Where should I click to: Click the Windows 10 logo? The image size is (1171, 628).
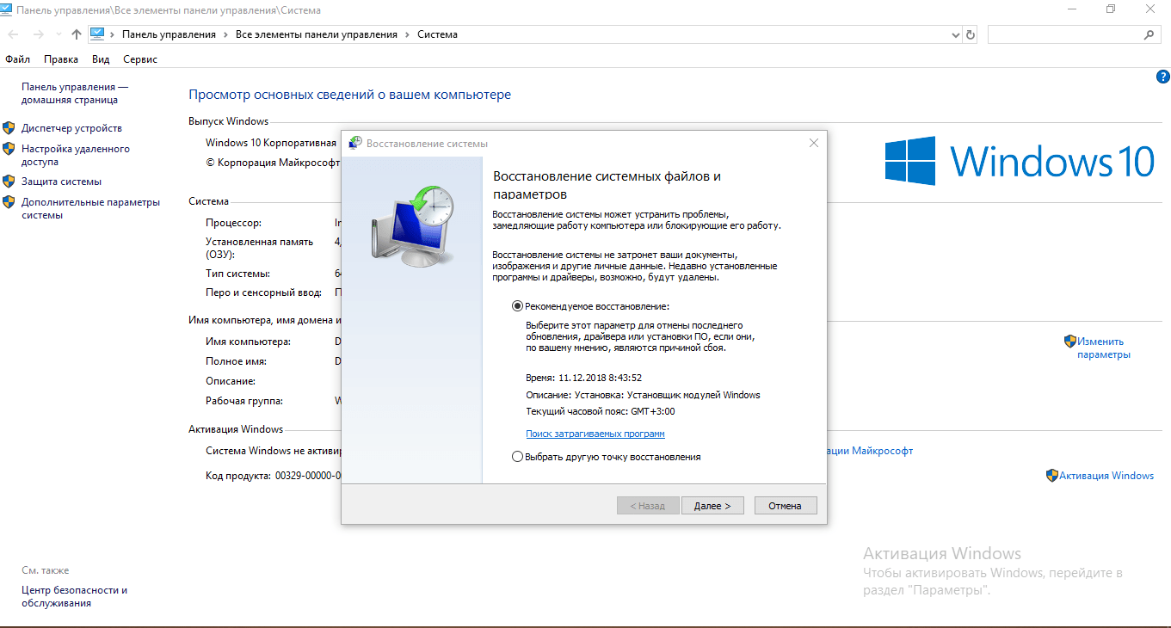pyautogui.click(x=1020, y=161)
